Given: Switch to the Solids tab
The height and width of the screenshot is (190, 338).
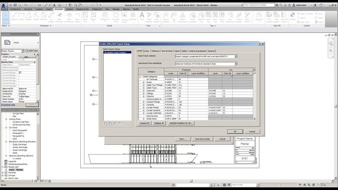Looking at the screenshot, I should coord(184,51).
